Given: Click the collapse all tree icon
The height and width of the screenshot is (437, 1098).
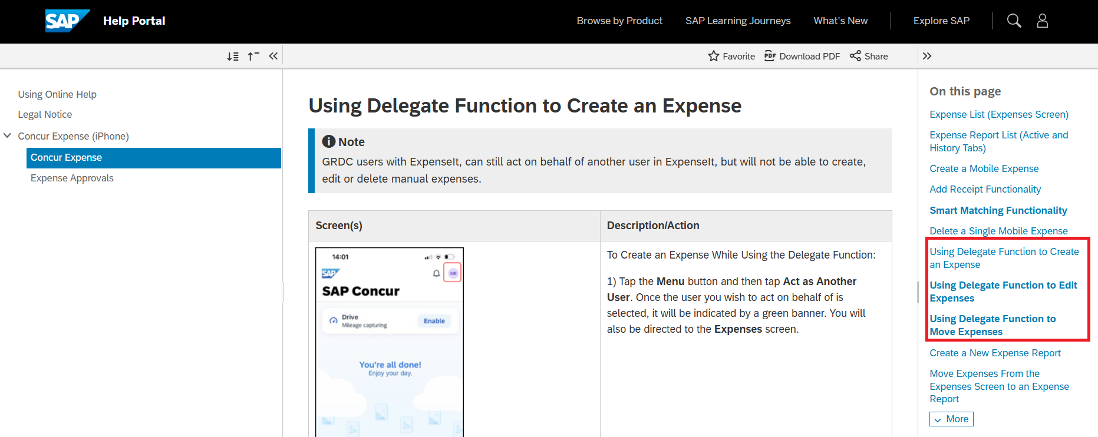Looking at the screenshot, I should 253,57.
